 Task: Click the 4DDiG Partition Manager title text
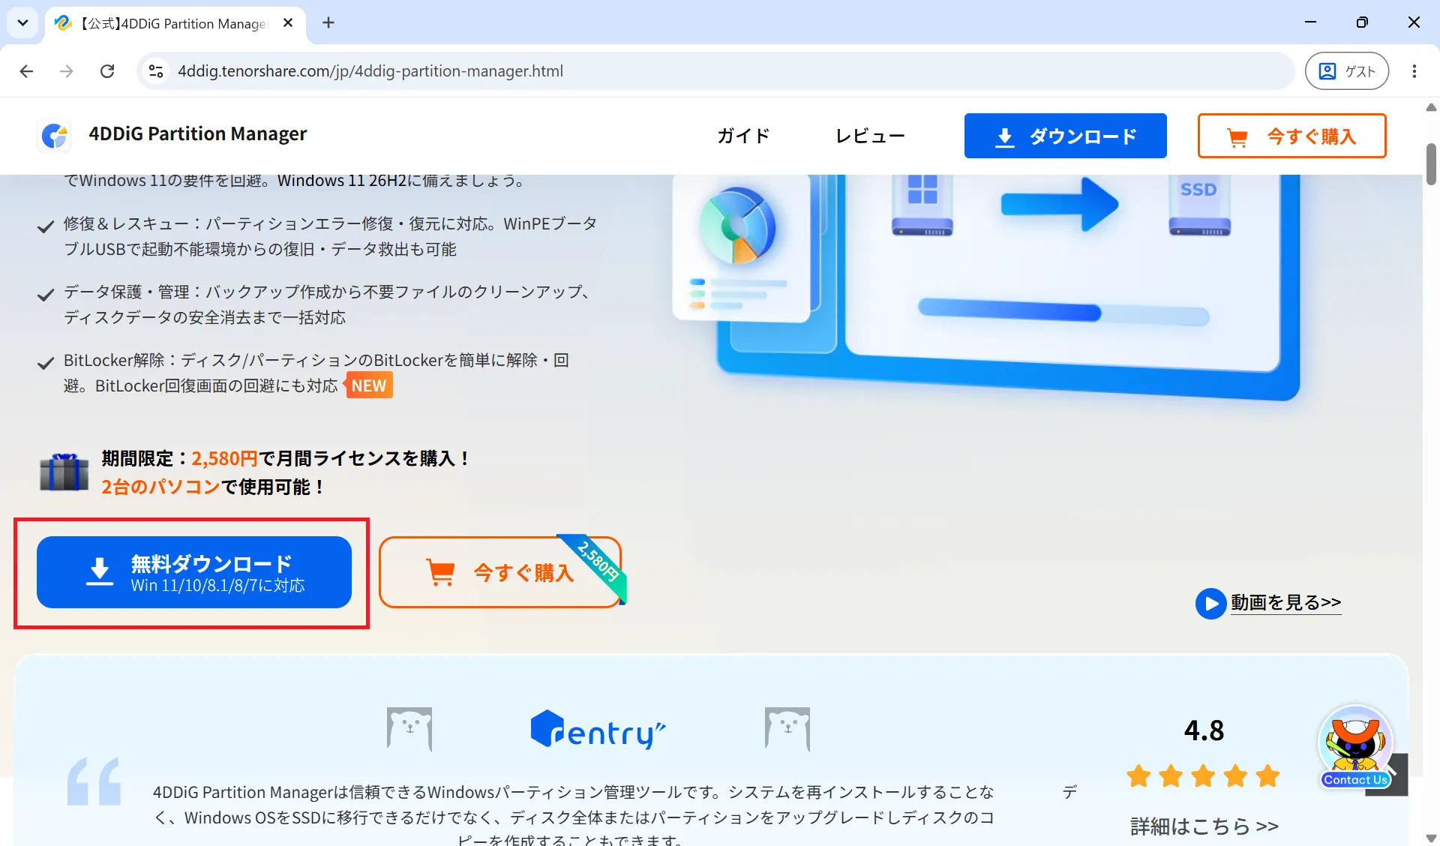click(x=198, y=134)
